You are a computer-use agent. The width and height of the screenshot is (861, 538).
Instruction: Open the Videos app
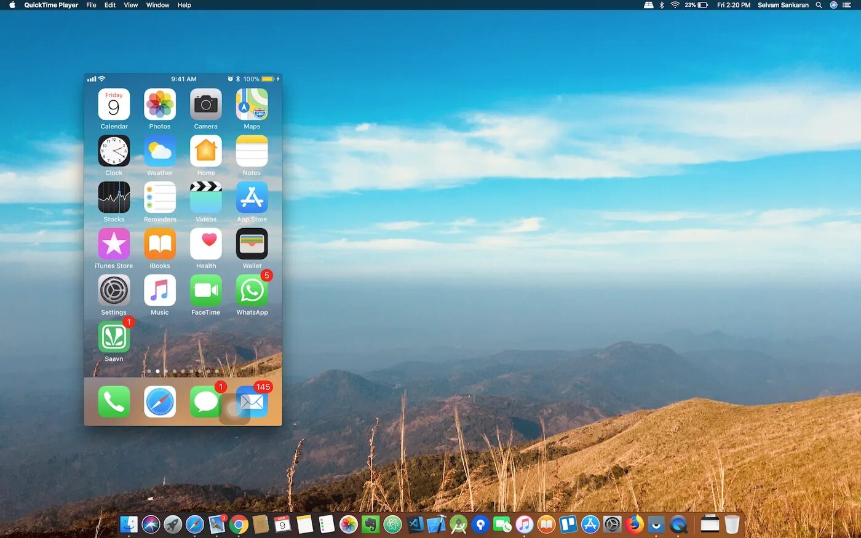click(x=206, y=197)
